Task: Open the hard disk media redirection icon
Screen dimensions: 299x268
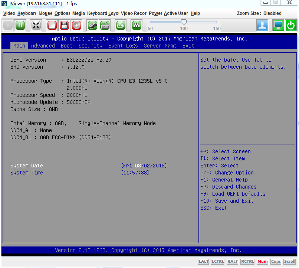Action: tap(52, 25)
